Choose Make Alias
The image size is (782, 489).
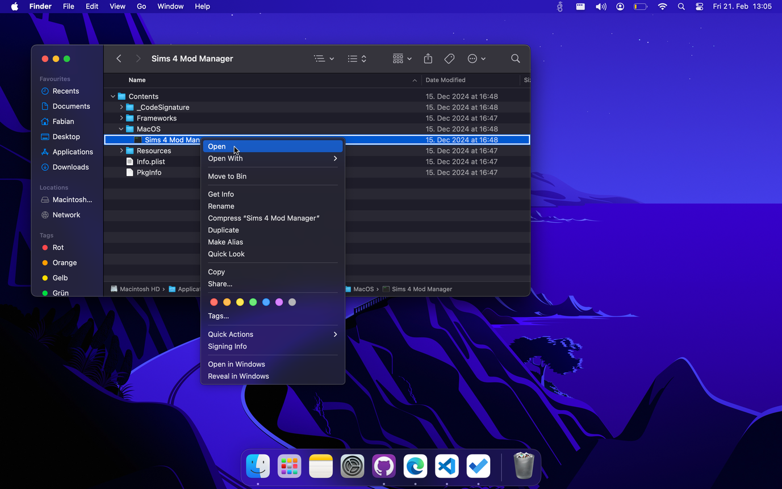[273, 242]
